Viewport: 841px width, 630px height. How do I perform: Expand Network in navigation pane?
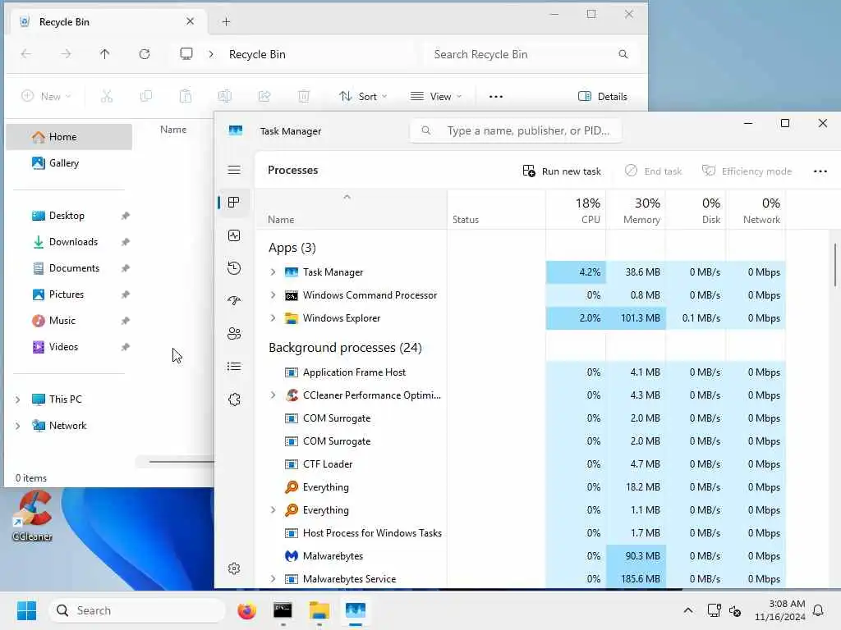18,426
